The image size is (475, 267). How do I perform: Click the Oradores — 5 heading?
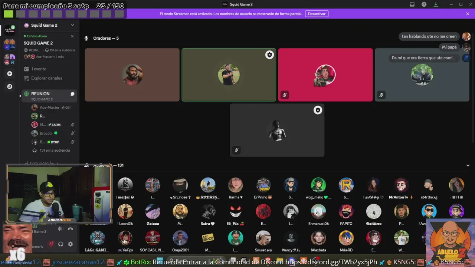click(106, 38)
